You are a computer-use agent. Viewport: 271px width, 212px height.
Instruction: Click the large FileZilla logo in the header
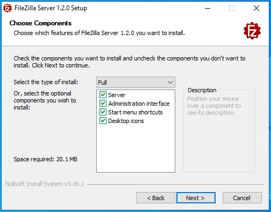click(252, 31)
